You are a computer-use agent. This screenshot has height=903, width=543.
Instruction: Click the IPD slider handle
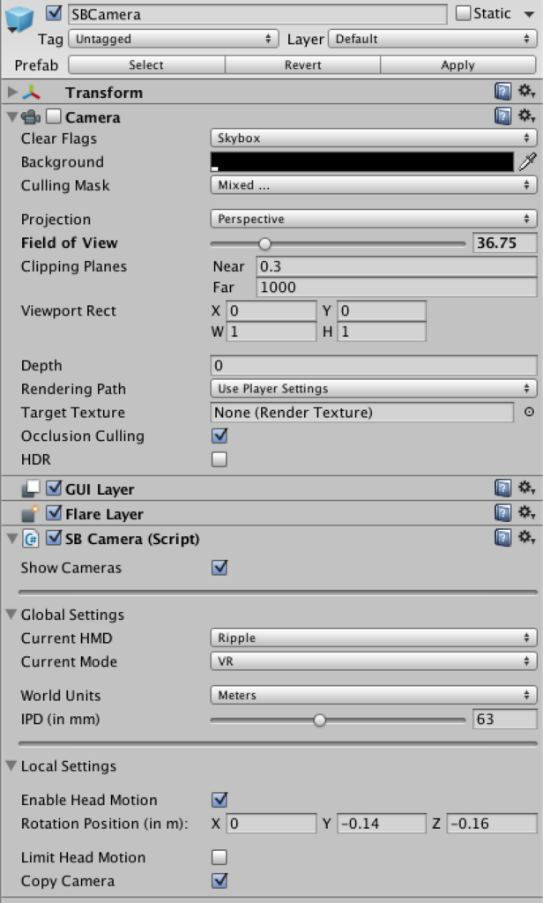click(320, 720)
